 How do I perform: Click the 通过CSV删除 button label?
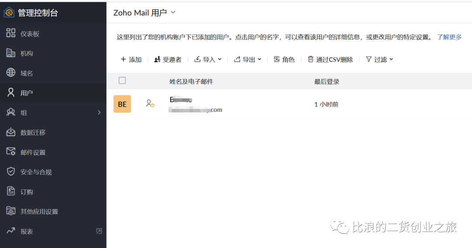coord(334,59)
